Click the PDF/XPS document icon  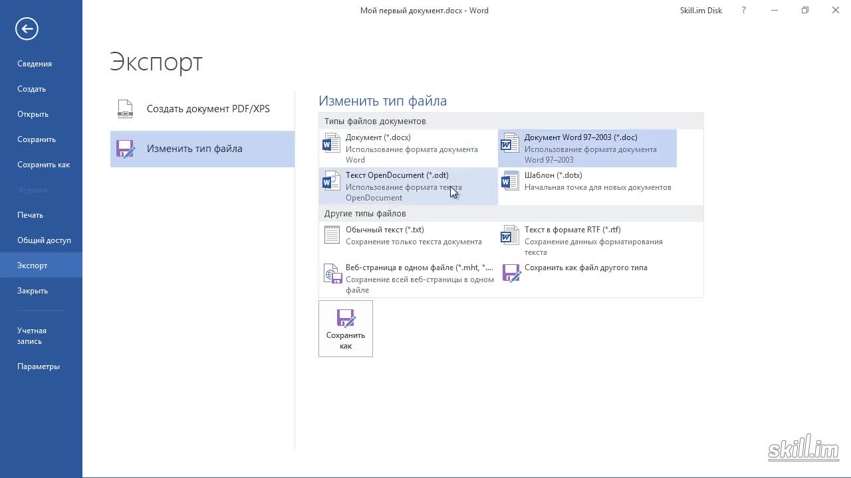tap(125, 109)
